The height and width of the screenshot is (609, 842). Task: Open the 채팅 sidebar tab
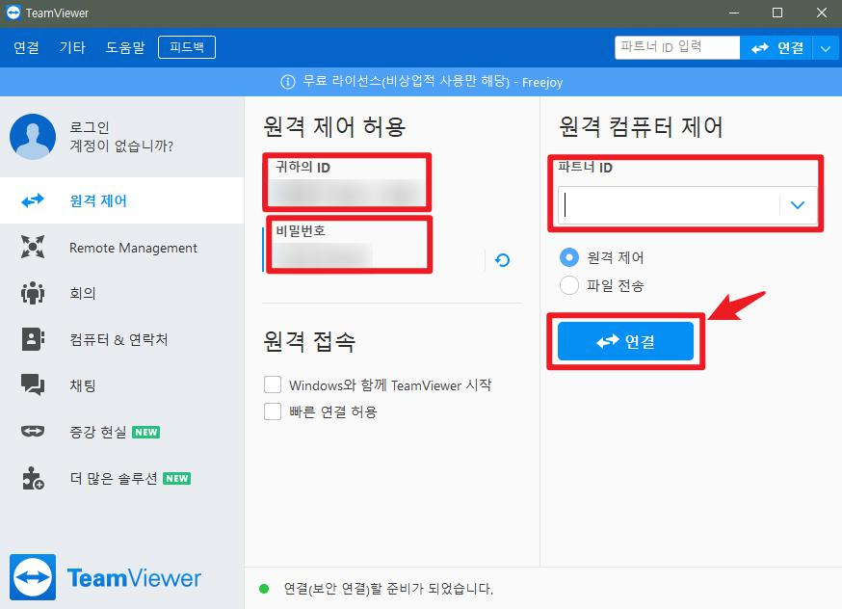tap(122, 385)
